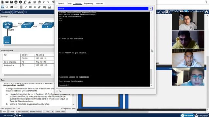209x117 pixels.
Task: Switch to Realtime mode
Action: point(187,115)
